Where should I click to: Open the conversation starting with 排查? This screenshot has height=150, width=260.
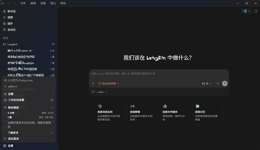pyautogui.click(x=29, y=57)
